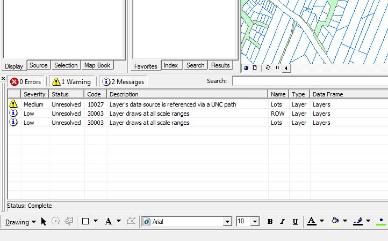Click the marker color button with green underline
Viewport: 388px width, 241px height.
pos(381,221)
